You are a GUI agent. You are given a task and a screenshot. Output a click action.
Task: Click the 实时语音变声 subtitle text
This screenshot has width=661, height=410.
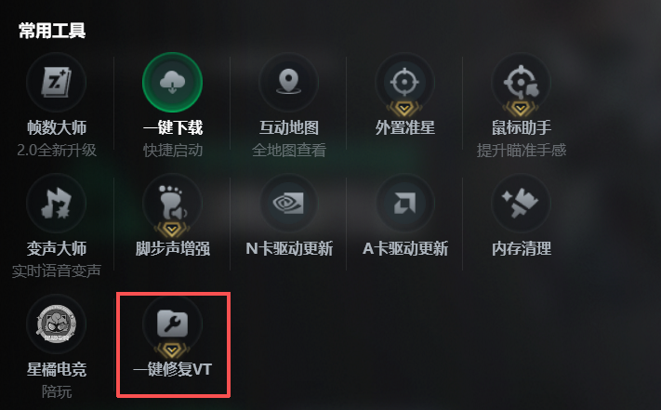tap(57, 271)
